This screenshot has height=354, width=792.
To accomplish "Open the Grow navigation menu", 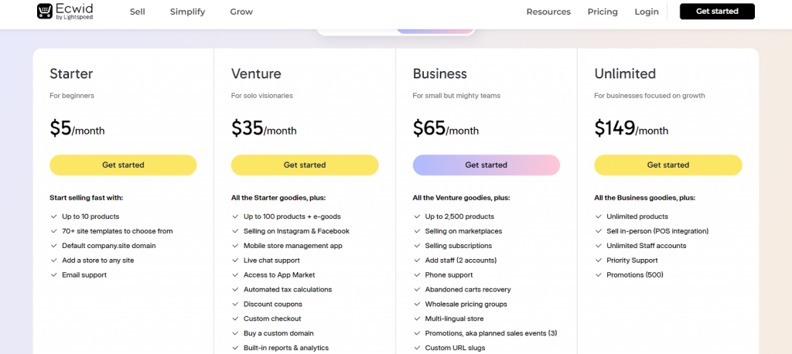I will [241, 12].
